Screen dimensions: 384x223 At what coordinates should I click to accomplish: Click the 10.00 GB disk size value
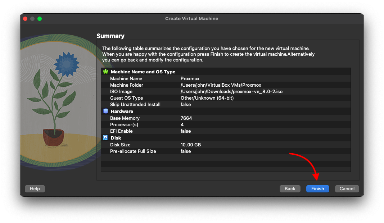click(190, 145)
